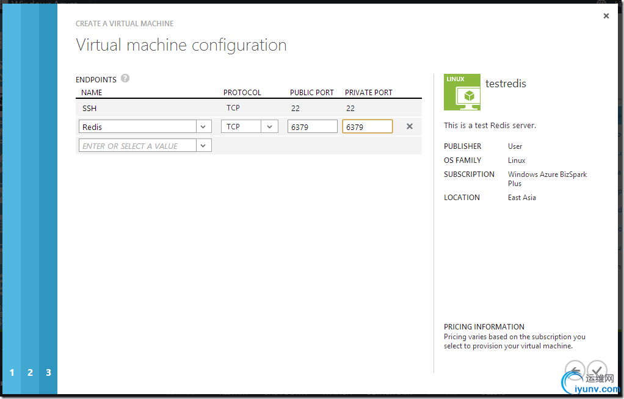Remove the Redis endpoint row
The height and width of the screenshot is (399, 624).
click(x=410, y=126)
